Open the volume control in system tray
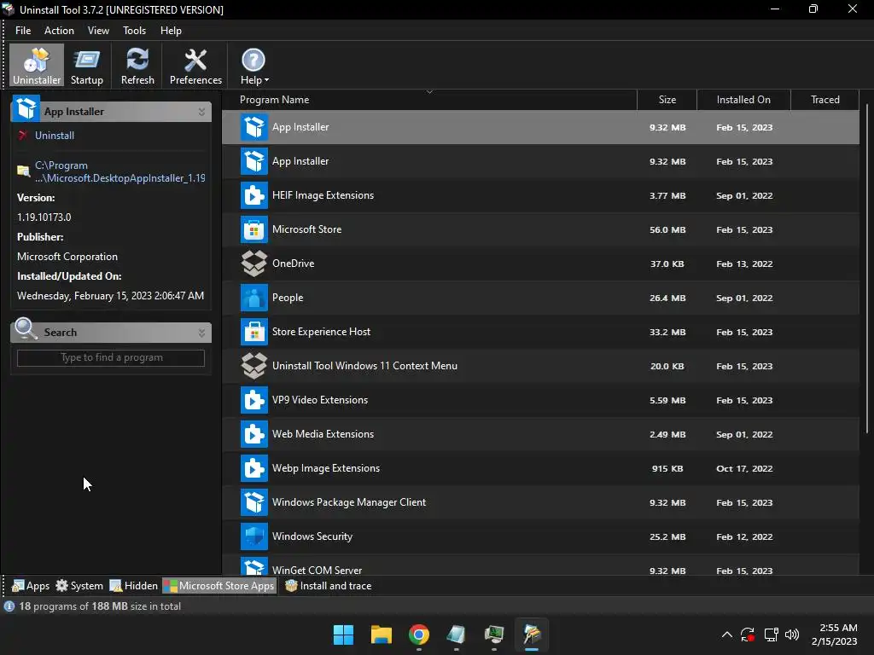Viewport: 874px width, 655px height. (792, 635)
